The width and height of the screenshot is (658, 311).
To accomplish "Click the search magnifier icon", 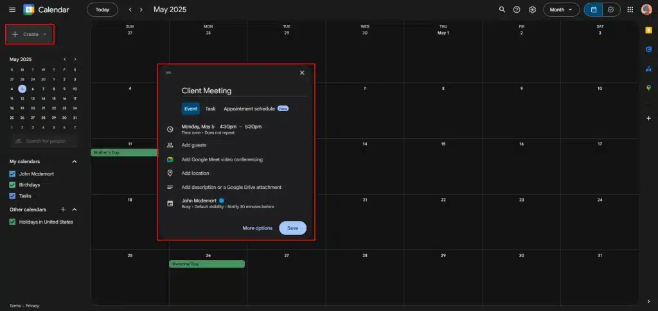I will (502, 10).
